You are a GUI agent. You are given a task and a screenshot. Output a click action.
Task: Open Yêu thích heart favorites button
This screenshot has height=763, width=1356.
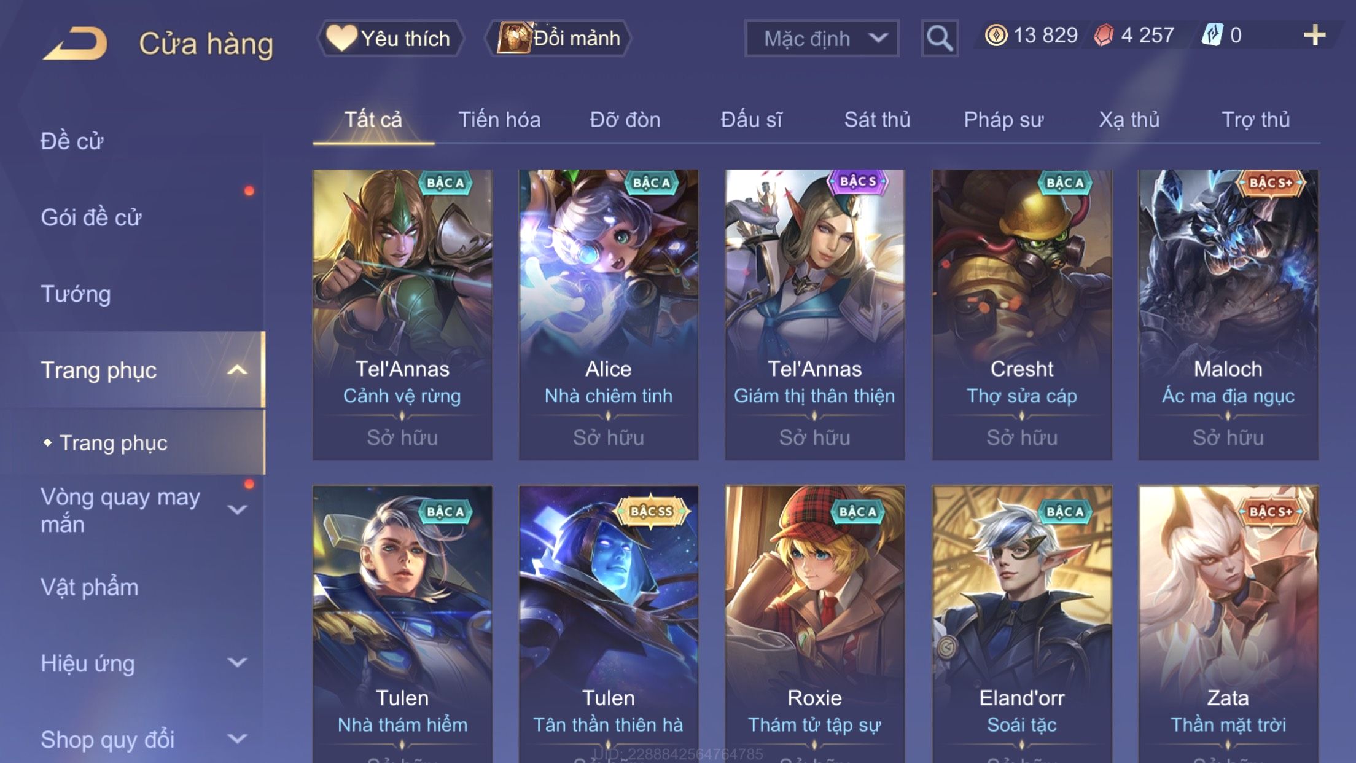[x=389, y=38]
